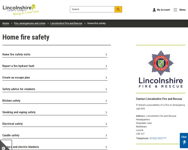Open Create an escape plan link

point(16,77)
